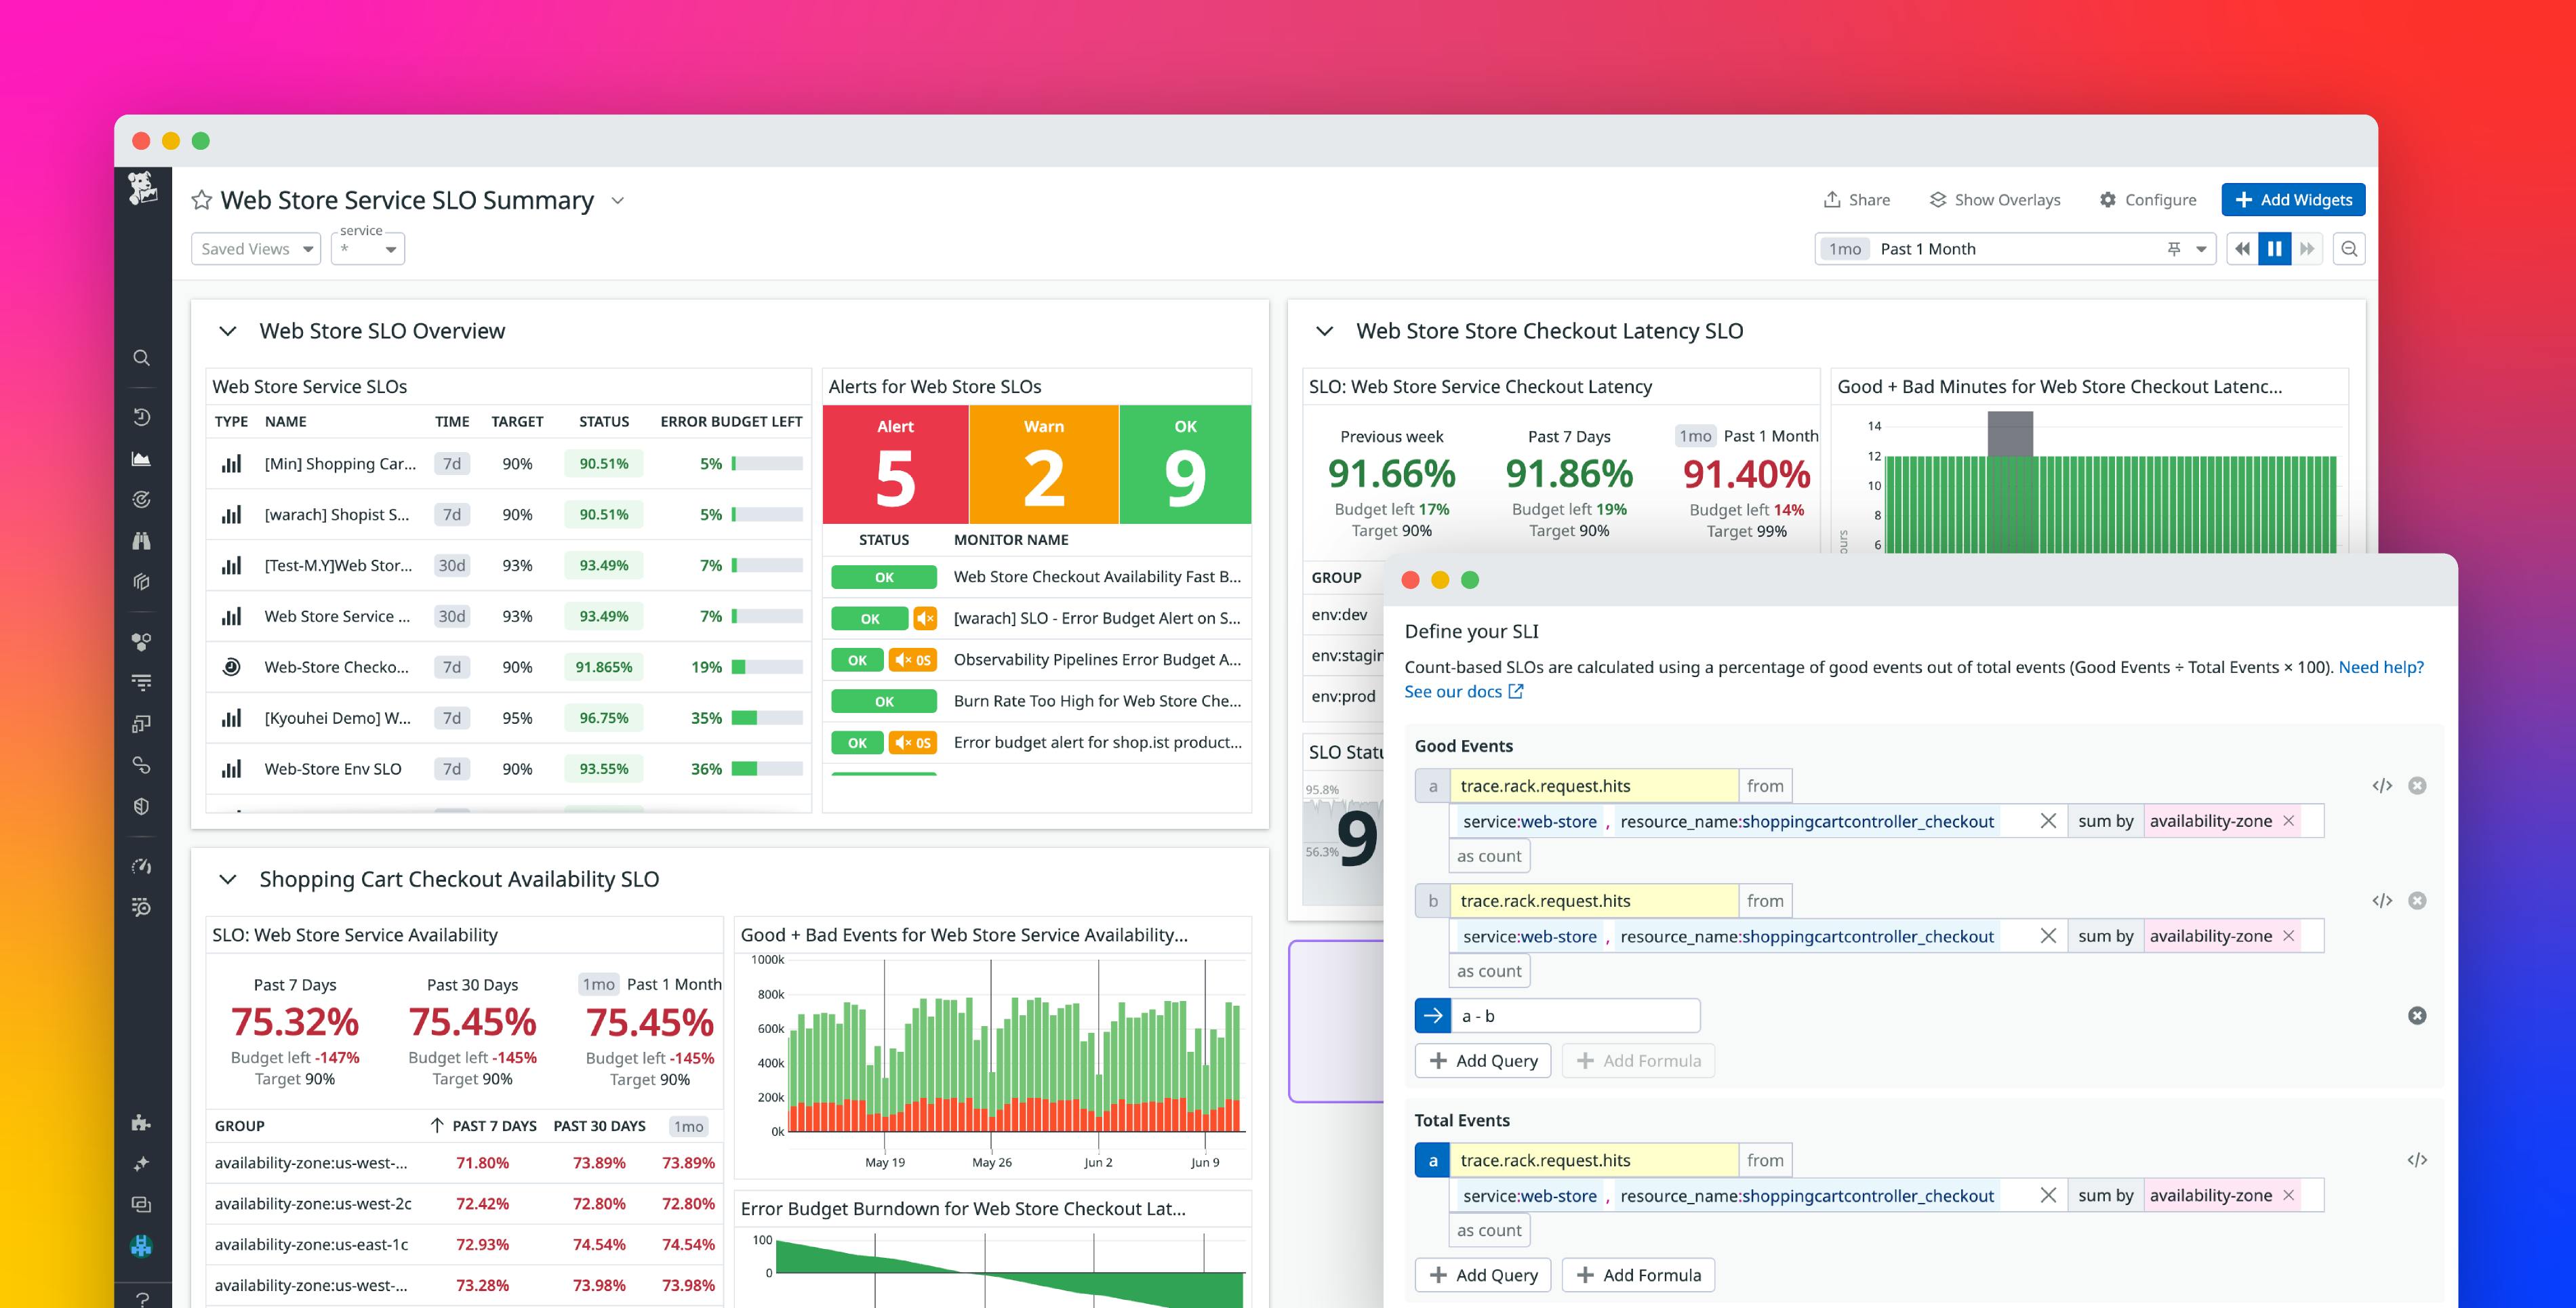
Task: Open the Dashboards chart icon in the sidebar
Action: [x=141, y=459]
